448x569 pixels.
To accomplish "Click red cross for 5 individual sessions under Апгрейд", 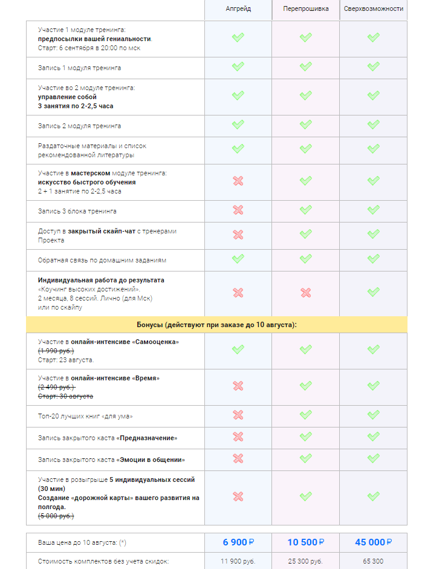I will [x=238, y=496].
